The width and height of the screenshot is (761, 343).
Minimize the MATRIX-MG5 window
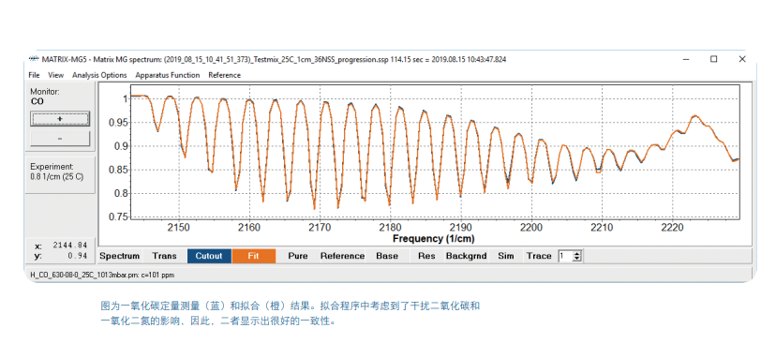coord(685,59)
